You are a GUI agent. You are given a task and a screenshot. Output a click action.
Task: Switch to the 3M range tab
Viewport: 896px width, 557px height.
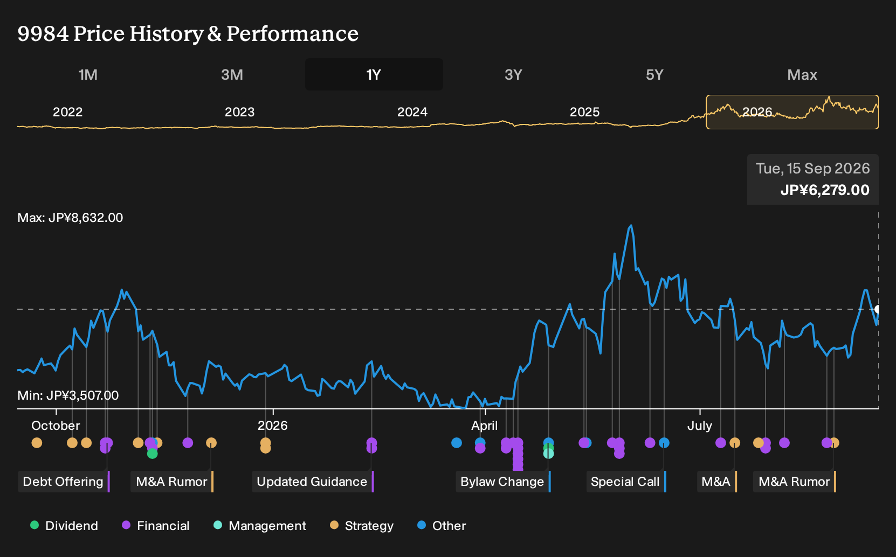point(232,74)
